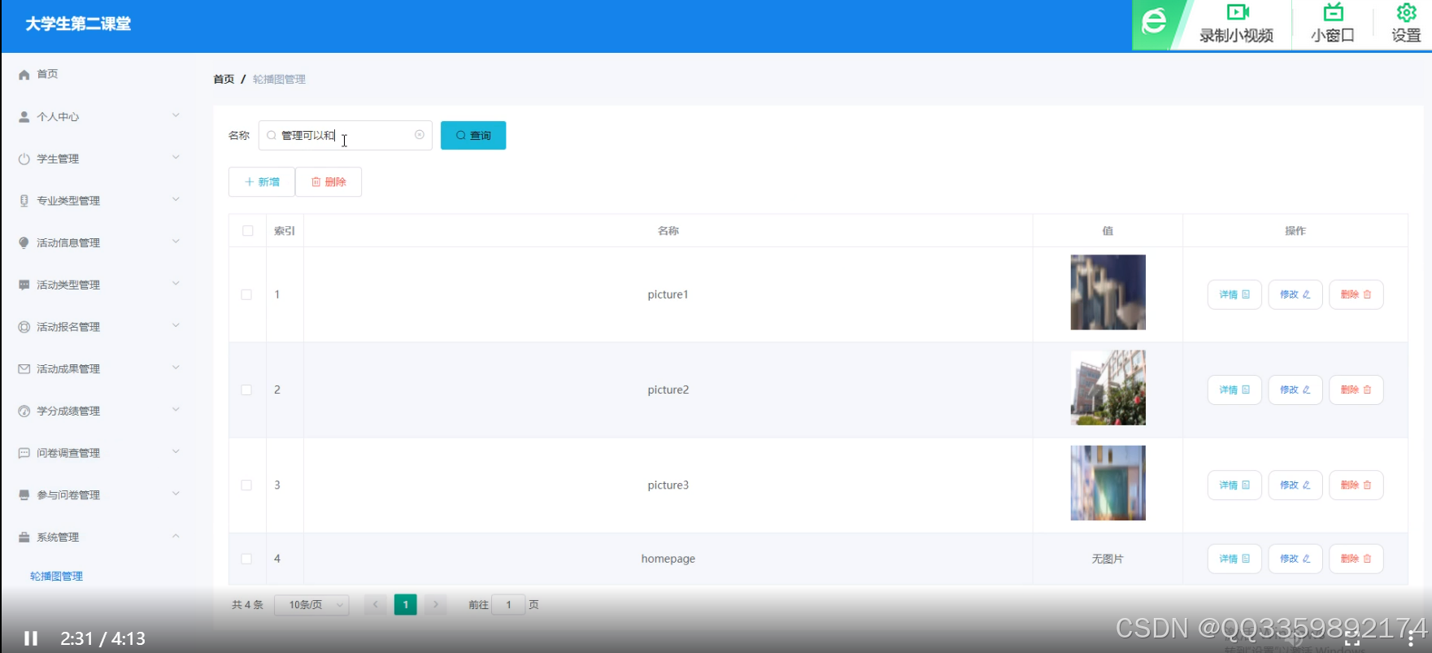
Task: Expand the 学生管理 menu chevron
Action: point(176,158)
